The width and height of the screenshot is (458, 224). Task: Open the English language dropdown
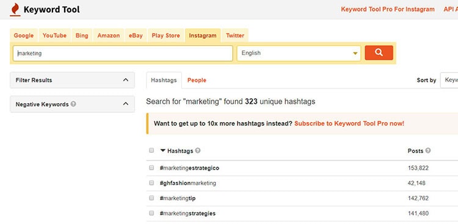tap(299, 53)
